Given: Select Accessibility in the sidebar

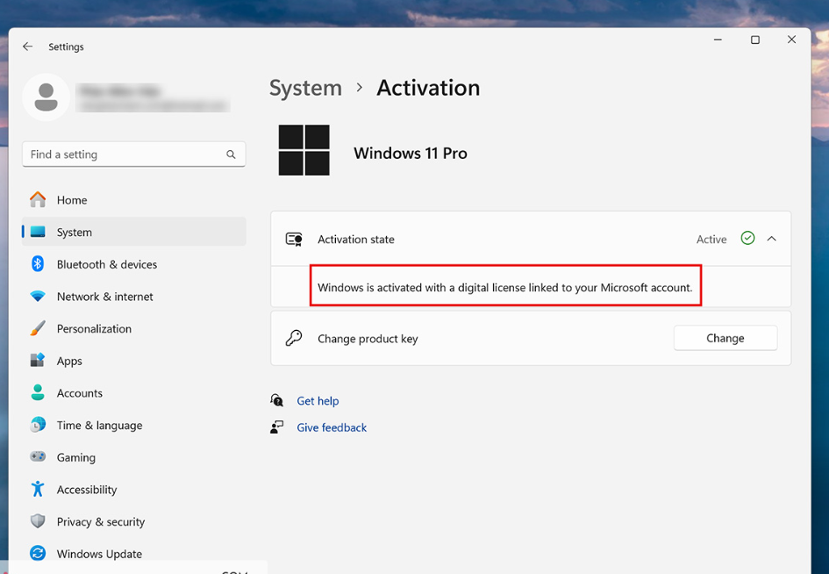Looking at the screenshot, I should (x=86, y=490).
